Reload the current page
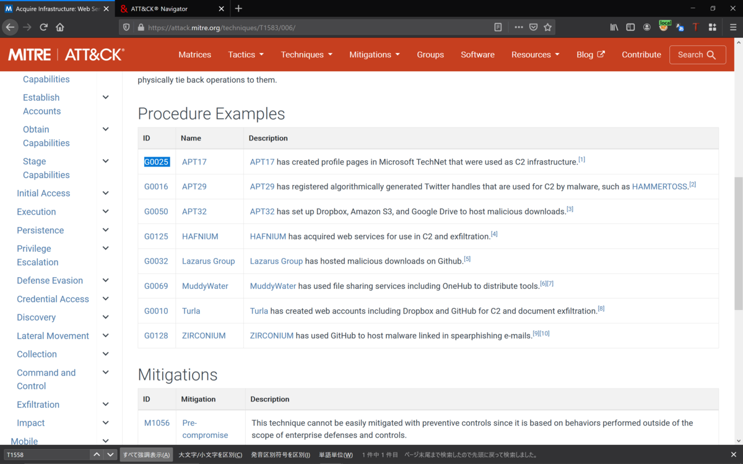This screenshot has width=743, height=464. click(x=43, y=27)
